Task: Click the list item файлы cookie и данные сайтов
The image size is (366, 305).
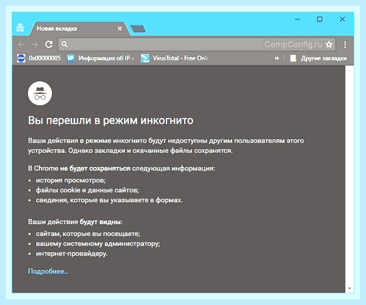Action: tap(87, 190)
